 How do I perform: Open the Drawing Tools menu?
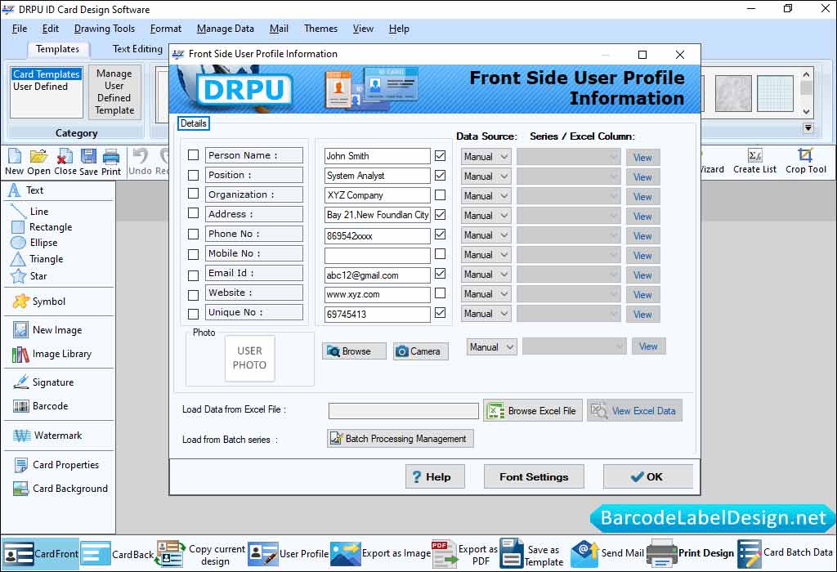coord(105,29)
